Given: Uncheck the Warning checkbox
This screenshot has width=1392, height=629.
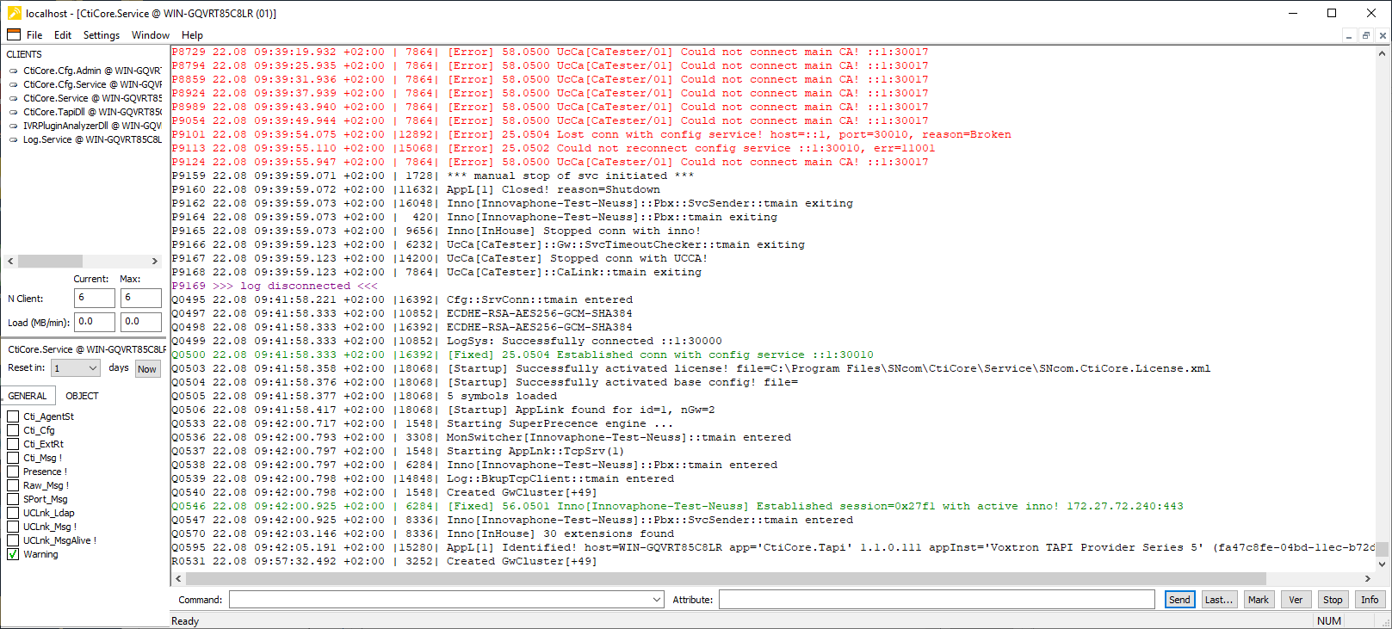Looking at the screenshot, I should coord(13,554).
